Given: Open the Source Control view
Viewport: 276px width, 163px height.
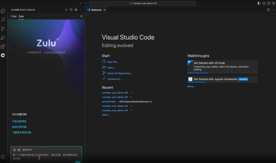Looking at the screenshot, I should [3, 29].
